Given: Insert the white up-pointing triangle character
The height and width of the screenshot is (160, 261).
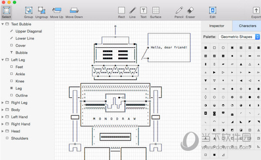Looking at the screenshot, I should click(x=250, y=64).
